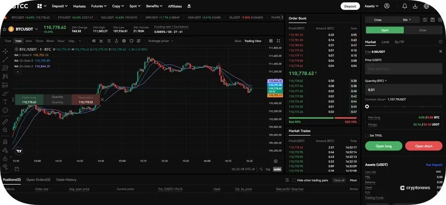Expand the Spot menu

pos(135,6)
